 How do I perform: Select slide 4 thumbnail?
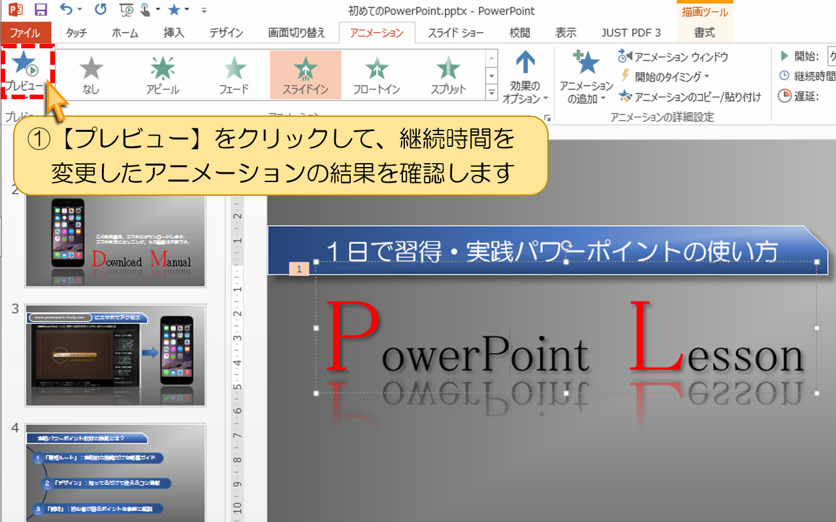click(x=116, y=472)
